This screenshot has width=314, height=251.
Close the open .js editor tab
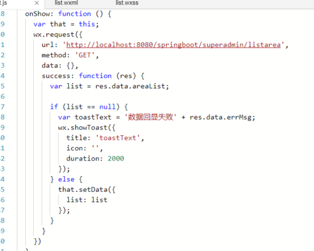36,3
